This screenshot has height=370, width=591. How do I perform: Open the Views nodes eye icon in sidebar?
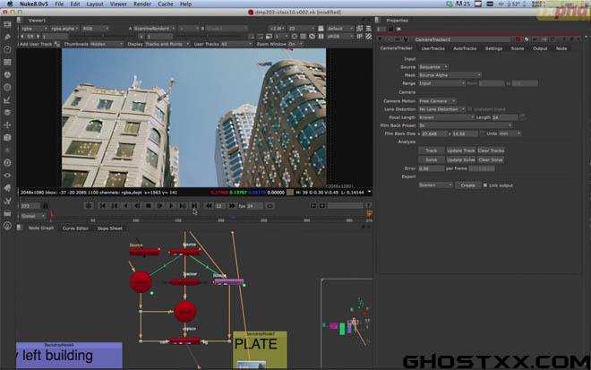pyautogui.click(x=7, y=176)
